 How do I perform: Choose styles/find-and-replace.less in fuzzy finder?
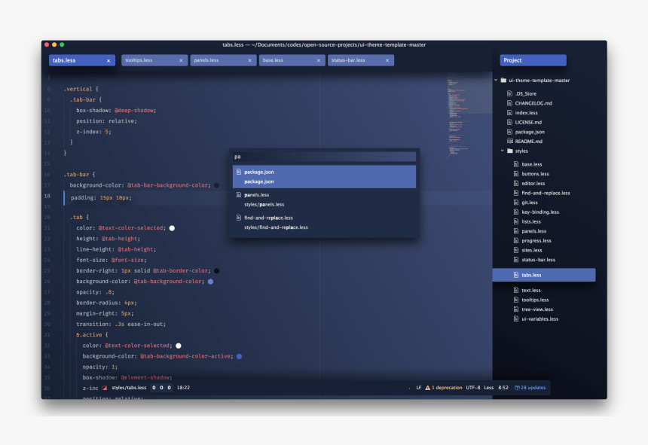[x=325, y=223]
